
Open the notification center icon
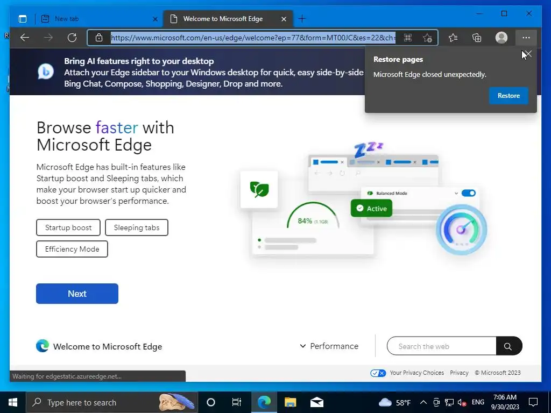point(533,402)
